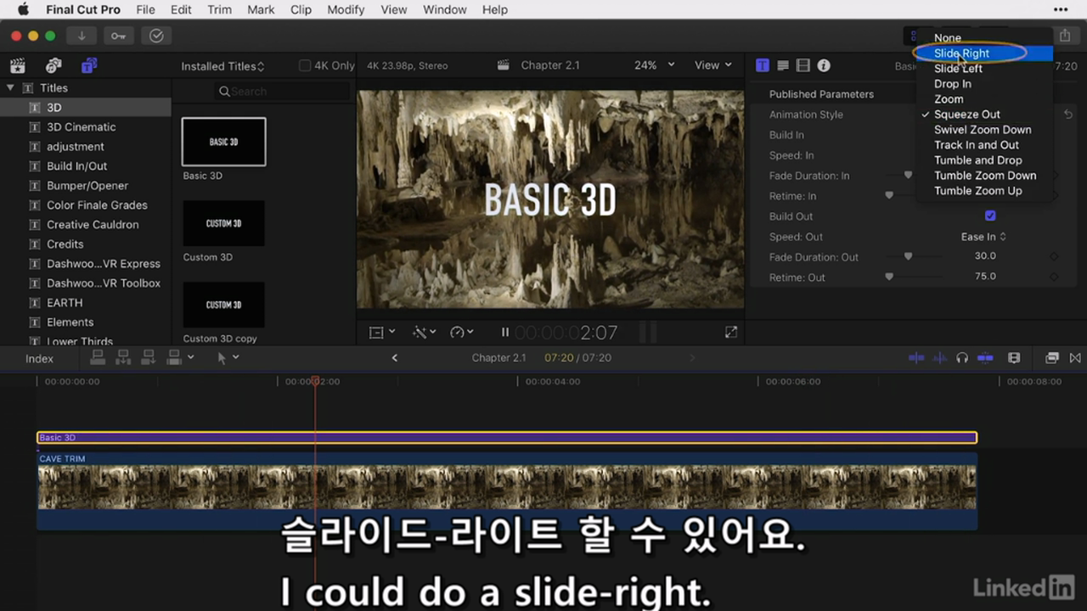Open the Installed Titles popup

pos(222,66)
